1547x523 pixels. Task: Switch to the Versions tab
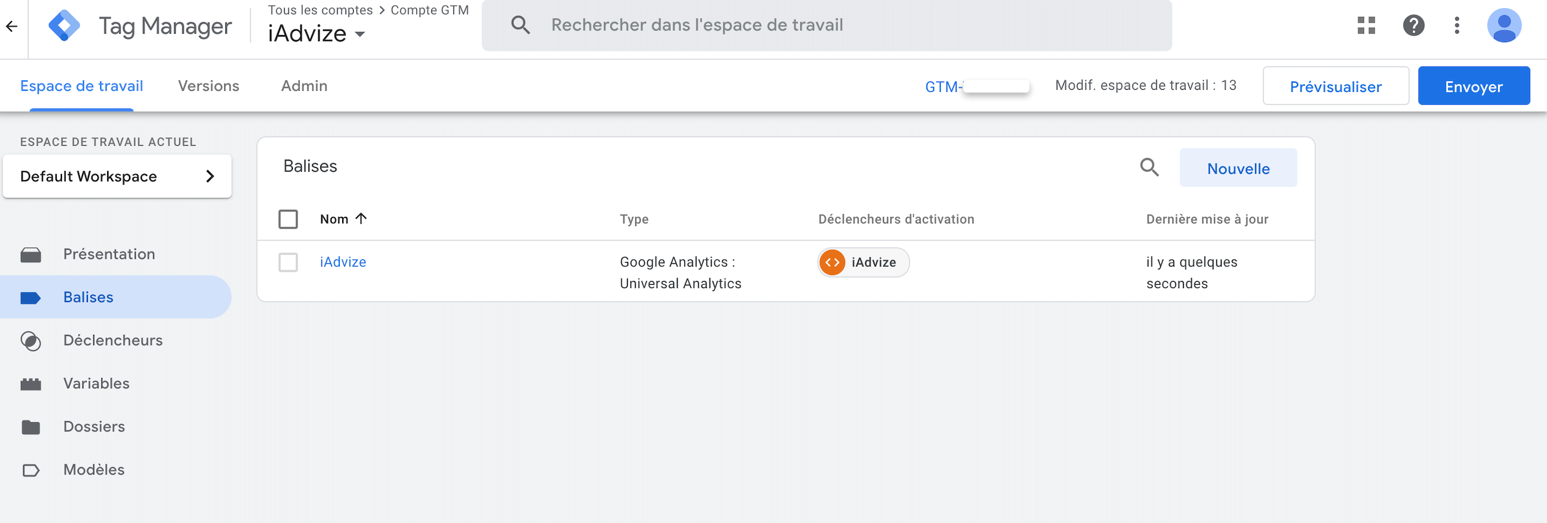(x=208, y=86)
